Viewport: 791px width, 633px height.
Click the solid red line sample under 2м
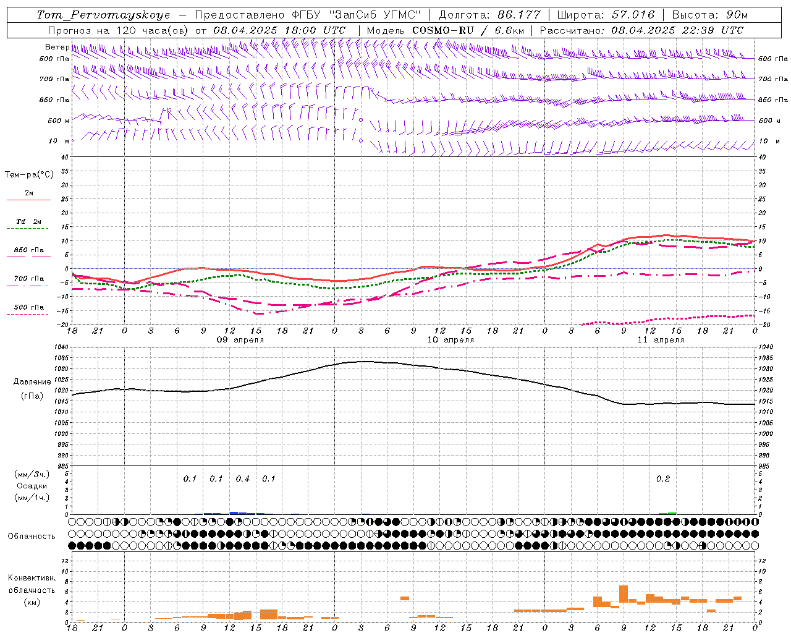pyautogui.click(x=28, y=200)
